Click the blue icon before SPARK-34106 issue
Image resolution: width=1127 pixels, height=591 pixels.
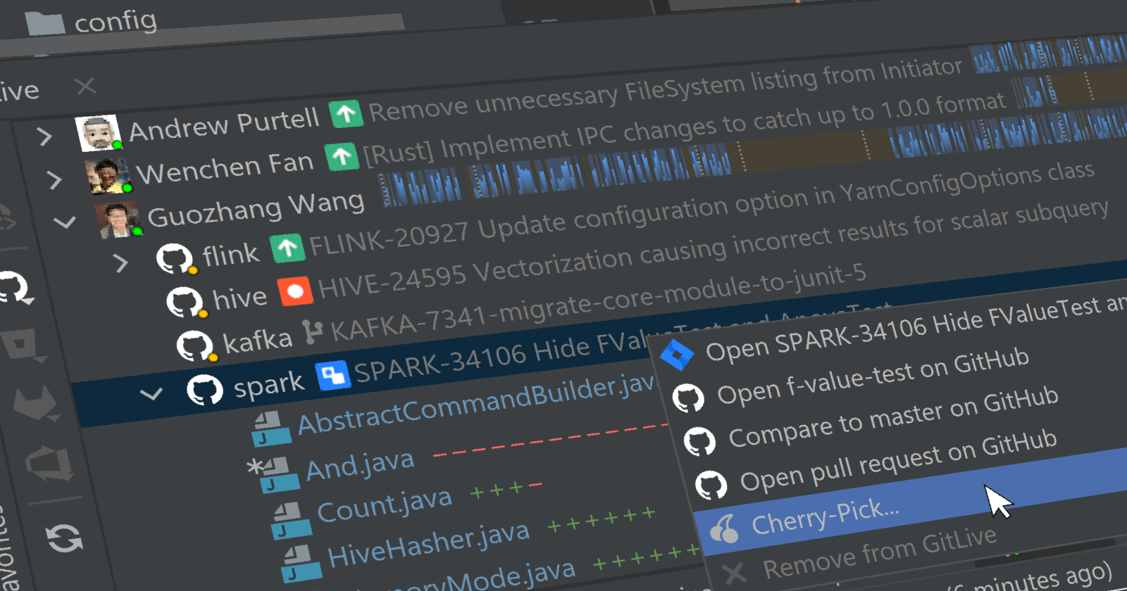333,375
